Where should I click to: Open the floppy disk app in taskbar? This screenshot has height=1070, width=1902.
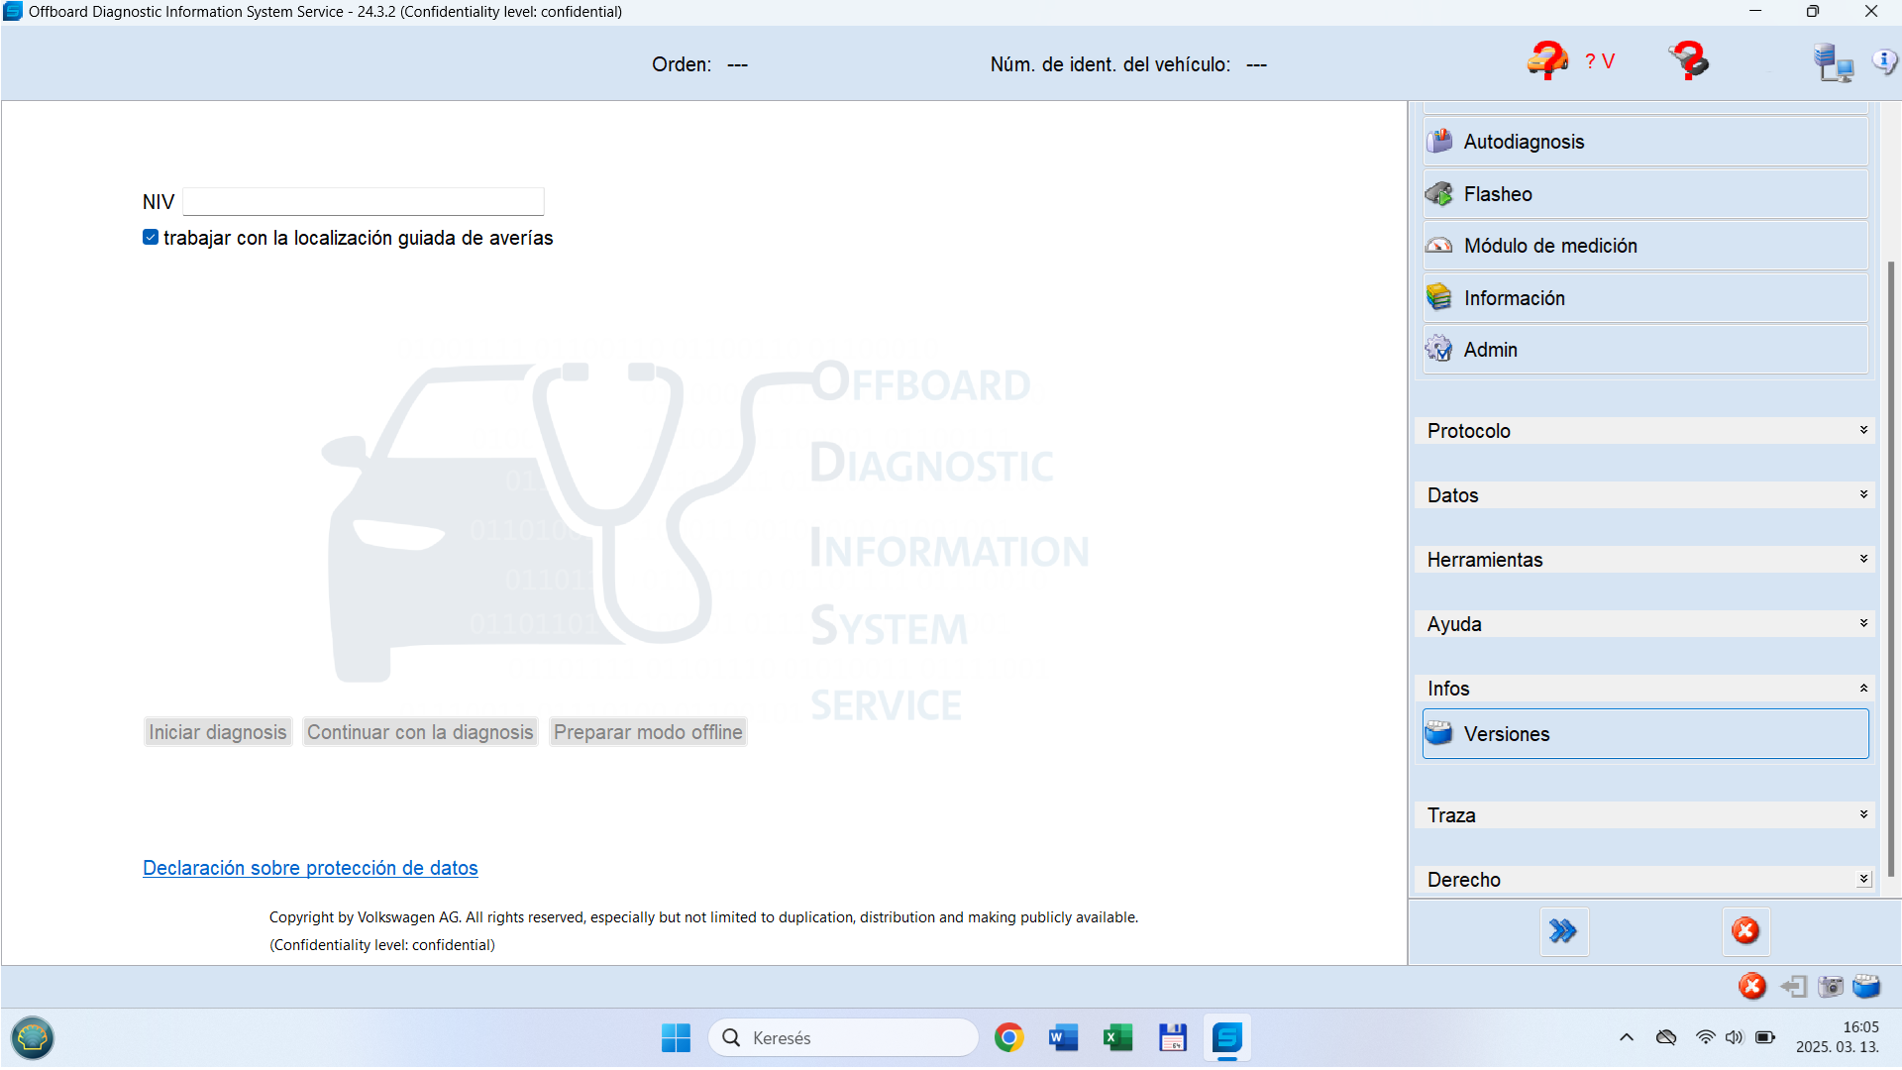(1173, 1038)
